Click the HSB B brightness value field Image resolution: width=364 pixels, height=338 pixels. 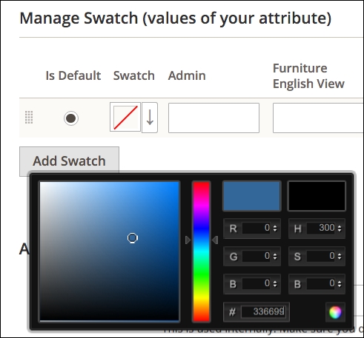321,283
